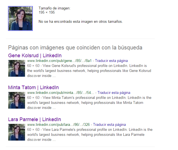This screenshot has width=178, height=150.
Task: Translate the Gene Kolsrud page via Traducir link
Action: tap(111, 61)
